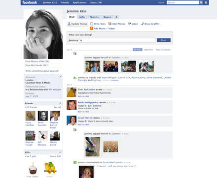Click the Gifts box pencil icon
The width and height of the screenshot is (217, 178).
pos(60,152)
